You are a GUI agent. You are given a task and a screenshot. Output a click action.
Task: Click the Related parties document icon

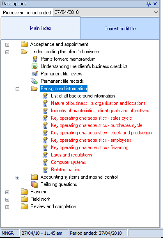click(x=46, y=170)
